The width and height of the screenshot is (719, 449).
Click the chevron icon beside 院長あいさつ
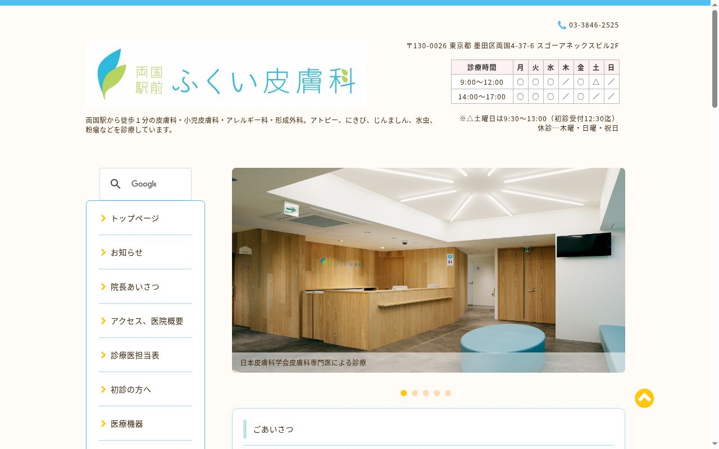(x=103, y=286)
